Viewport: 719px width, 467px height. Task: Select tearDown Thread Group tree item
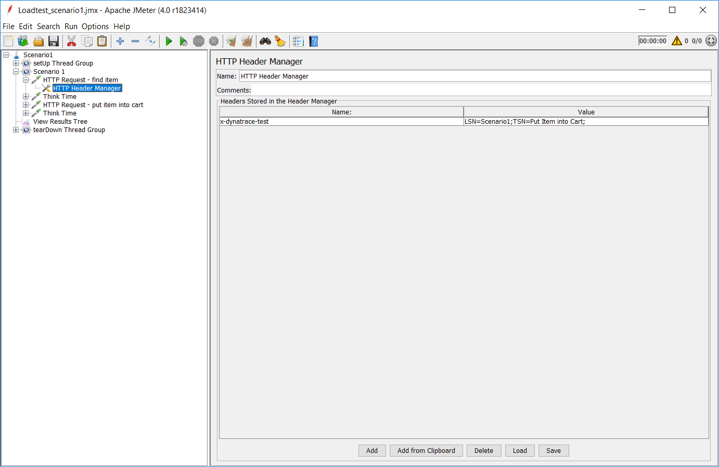[x=69, y=129]
